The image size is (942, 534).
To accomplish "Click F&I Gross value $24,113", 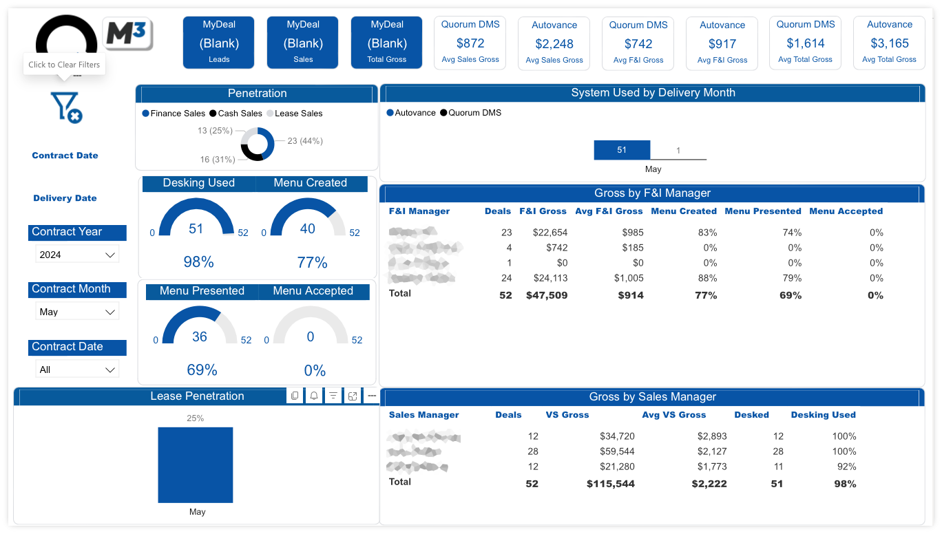I will coord(550,278).
